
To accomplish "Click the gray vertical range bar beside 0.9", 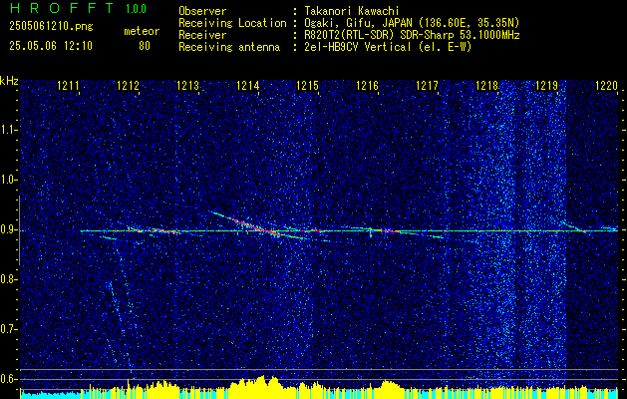I will (20, 230).
